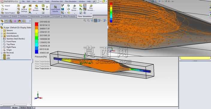Open the DimXpertManager tab
This screenshot has height=109, width=211.
[x=15, y=21]
